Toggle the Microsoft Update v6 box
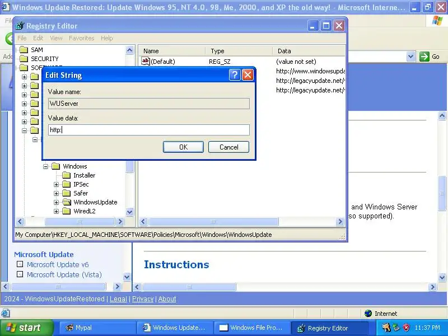Viewport: 448px width, 336px height. (x=20, y=264)
